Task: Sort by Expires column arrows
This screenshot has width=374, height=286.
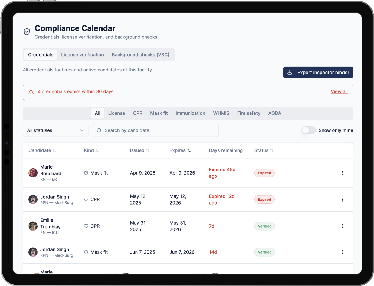Action: (189, 150)
